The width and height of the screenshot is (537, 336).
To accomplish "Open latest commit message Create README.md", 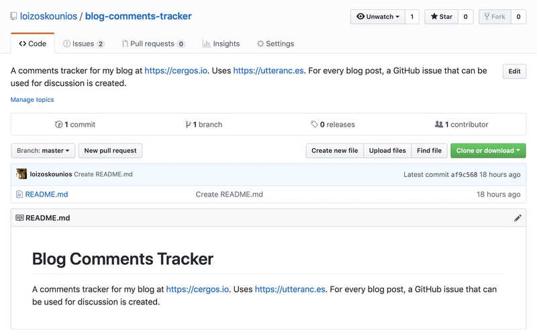I will click(103, 174).
